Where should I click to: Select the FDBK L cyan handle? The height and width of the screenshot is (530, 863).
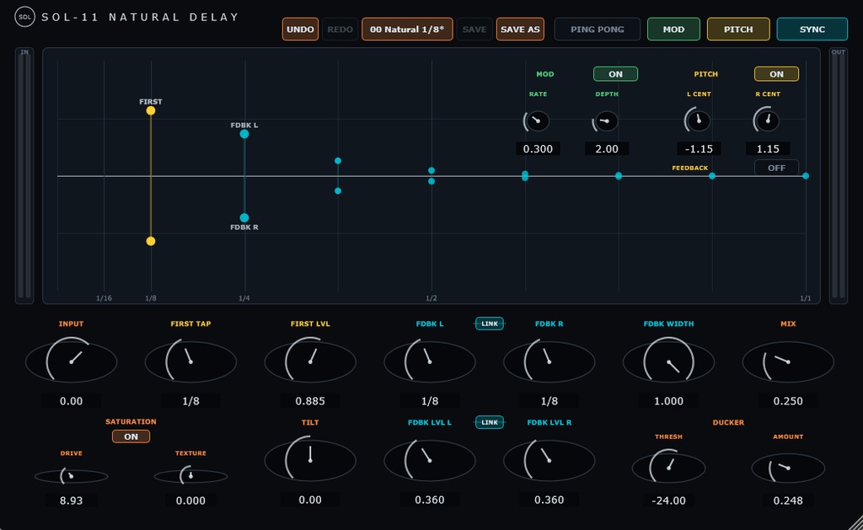click(x=244, y=134)
